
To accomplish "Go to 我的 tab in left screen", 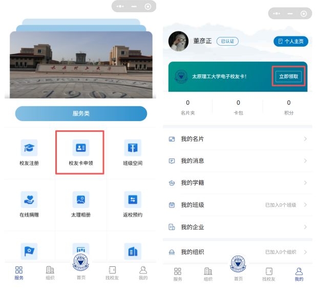I will coord(143,273).
